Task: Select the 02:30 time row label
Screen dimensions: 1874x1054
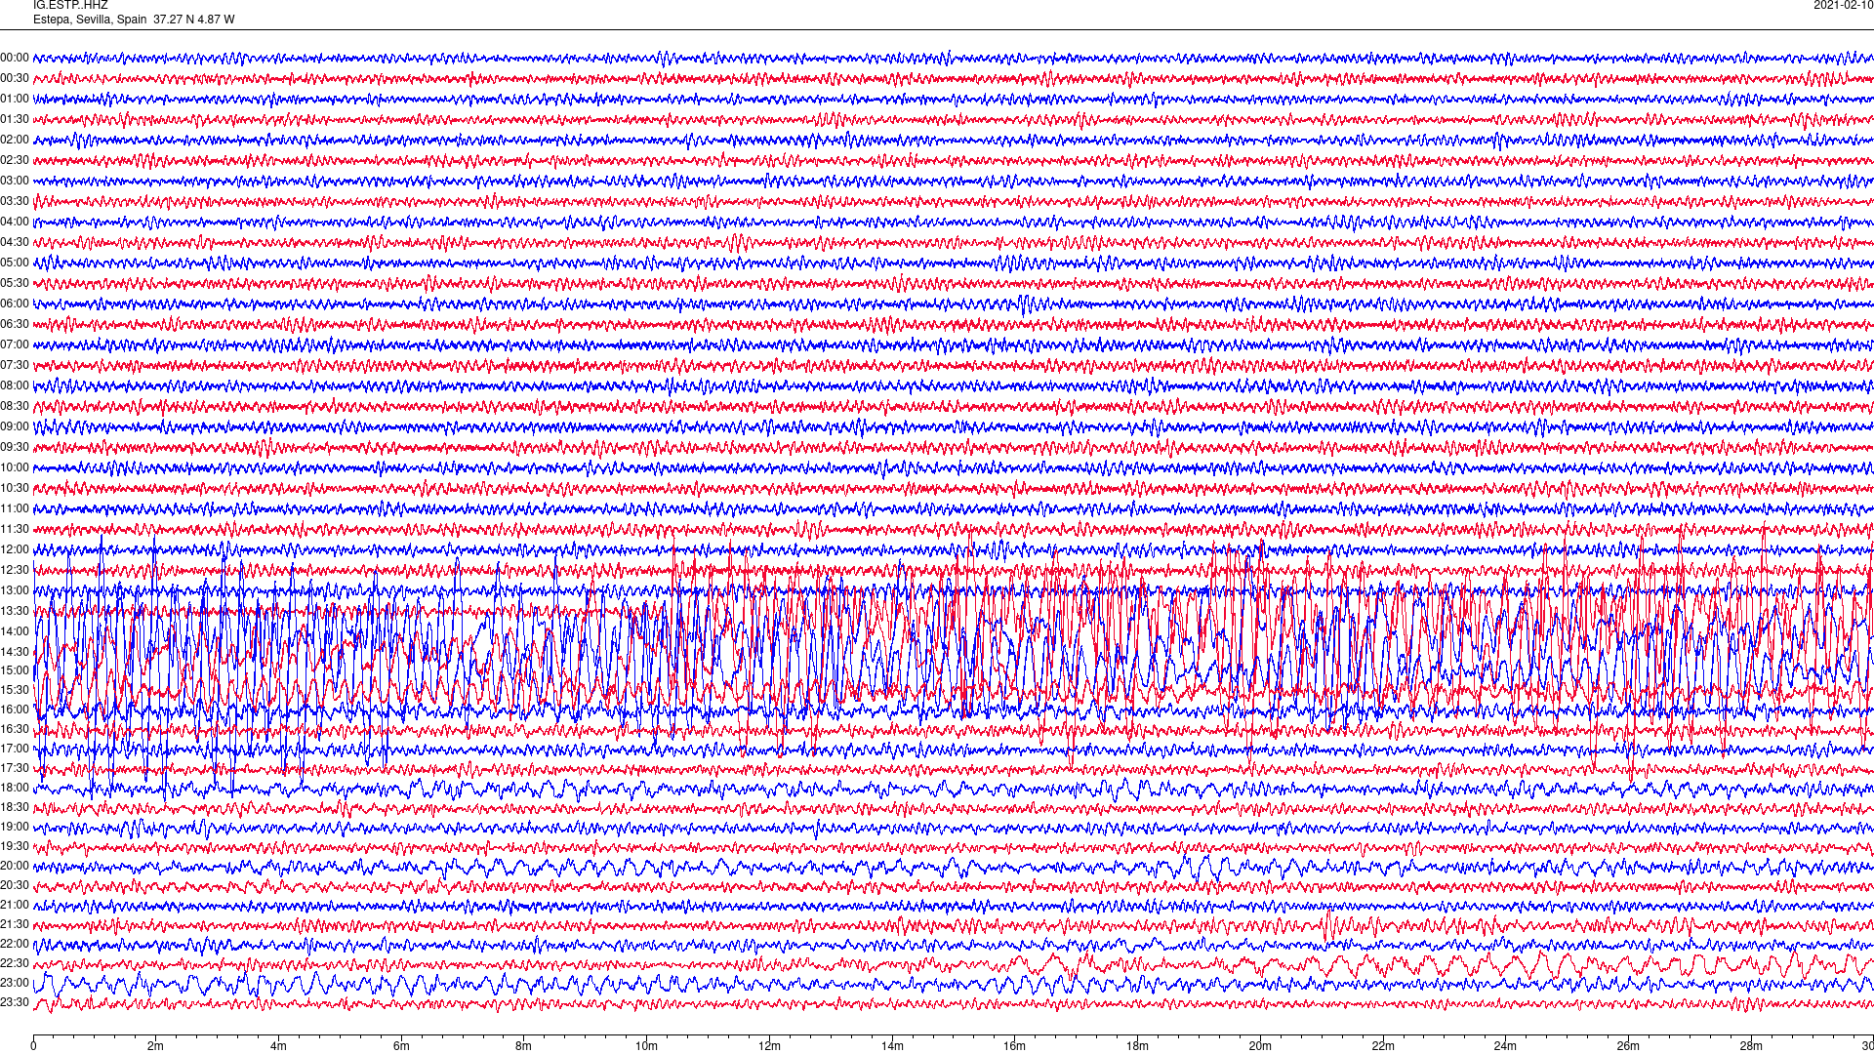Action: [15, 160]
